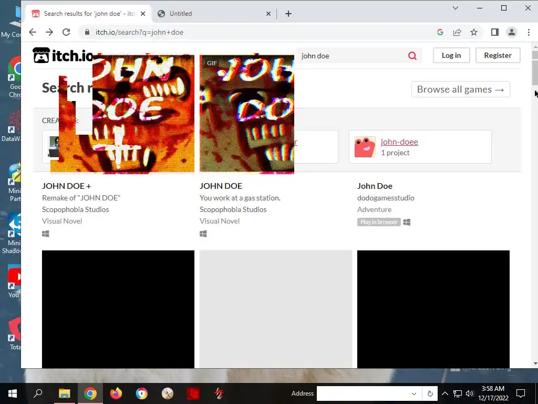The image size is (538, 404).
Task: Open the Chrome profile menu
Action: pyautogui.click(x=512, y=32)
